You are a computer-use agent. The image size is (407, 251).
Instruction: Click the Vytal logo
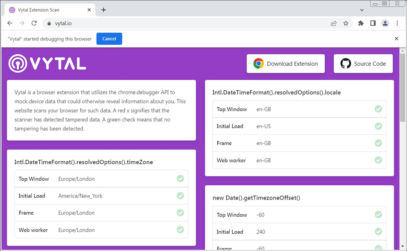[47, 64]
